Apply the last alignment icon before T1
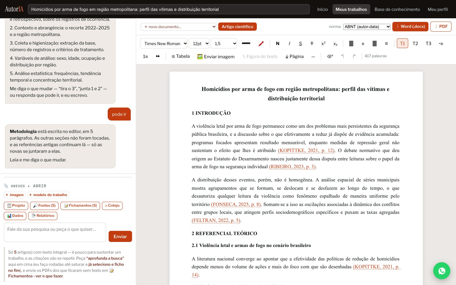456x285 pixels. click(386, 44)
